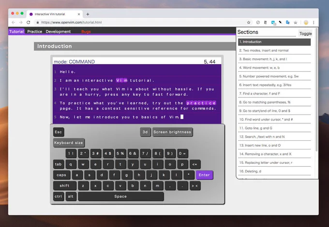Screen dimensions: 329x227
Task: Open the Practice tab
Action: [x=35, y=31]
